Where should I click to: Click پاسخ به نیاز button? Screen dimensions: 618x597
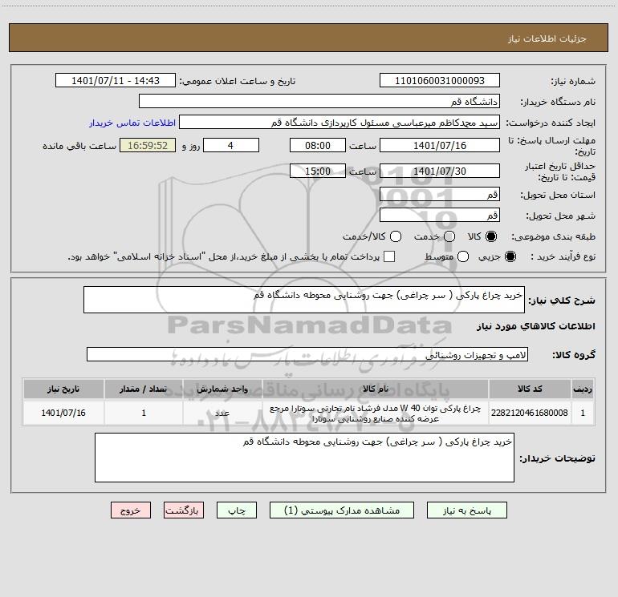(467, 510)
